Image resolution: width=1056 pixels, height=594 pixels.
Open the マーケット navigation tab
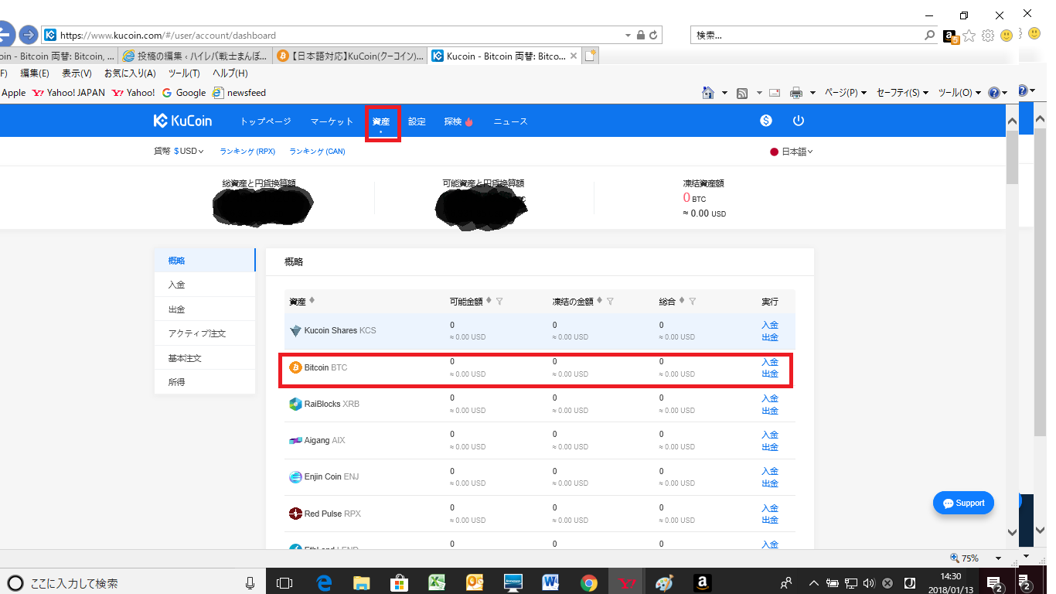(x=332, y=121)
